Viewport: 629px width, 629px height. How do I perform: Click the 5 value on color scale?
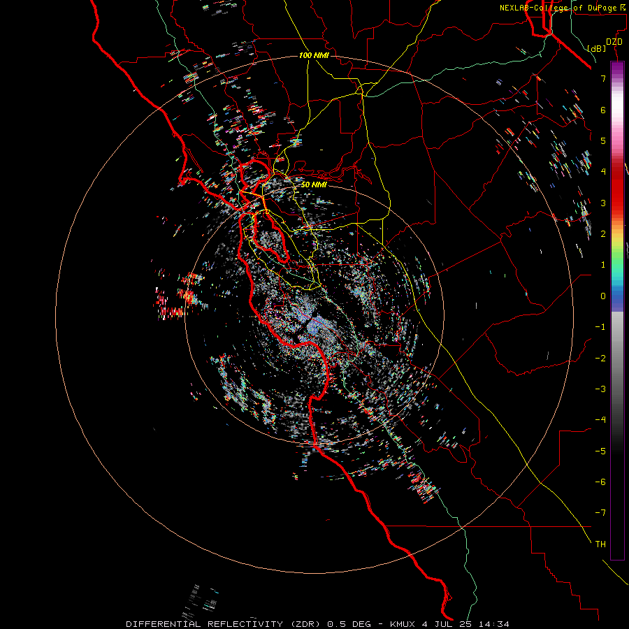(x=603, y=140)
